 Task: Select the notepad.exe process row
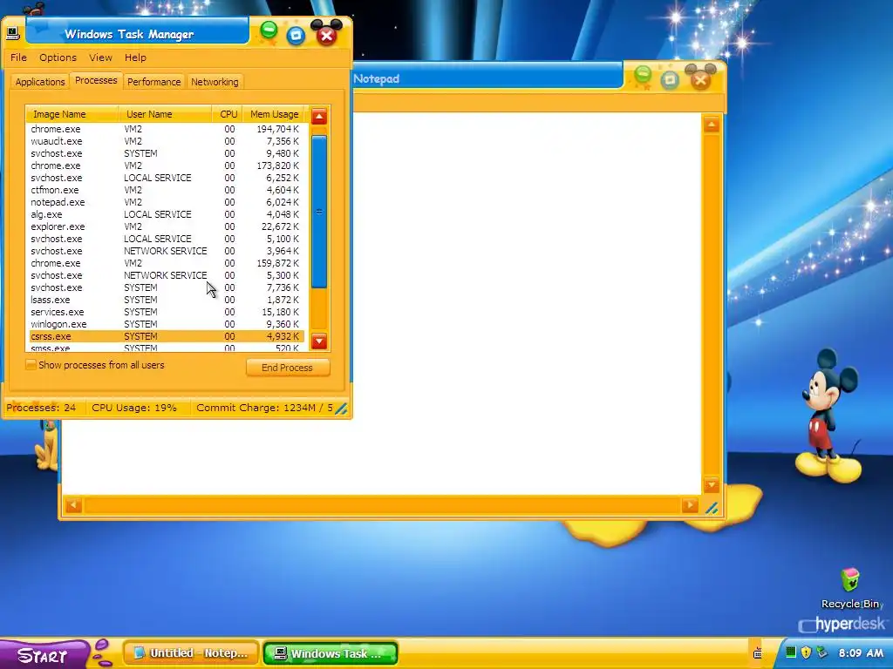pyautogui.click(x=167, y=202)
